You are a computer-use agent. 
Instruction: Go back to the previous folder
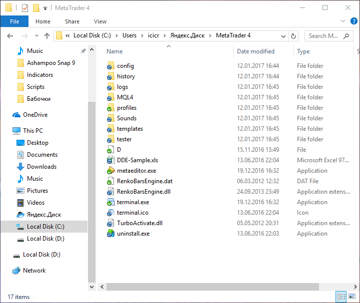pyautogui.click(x=10, y=36)
